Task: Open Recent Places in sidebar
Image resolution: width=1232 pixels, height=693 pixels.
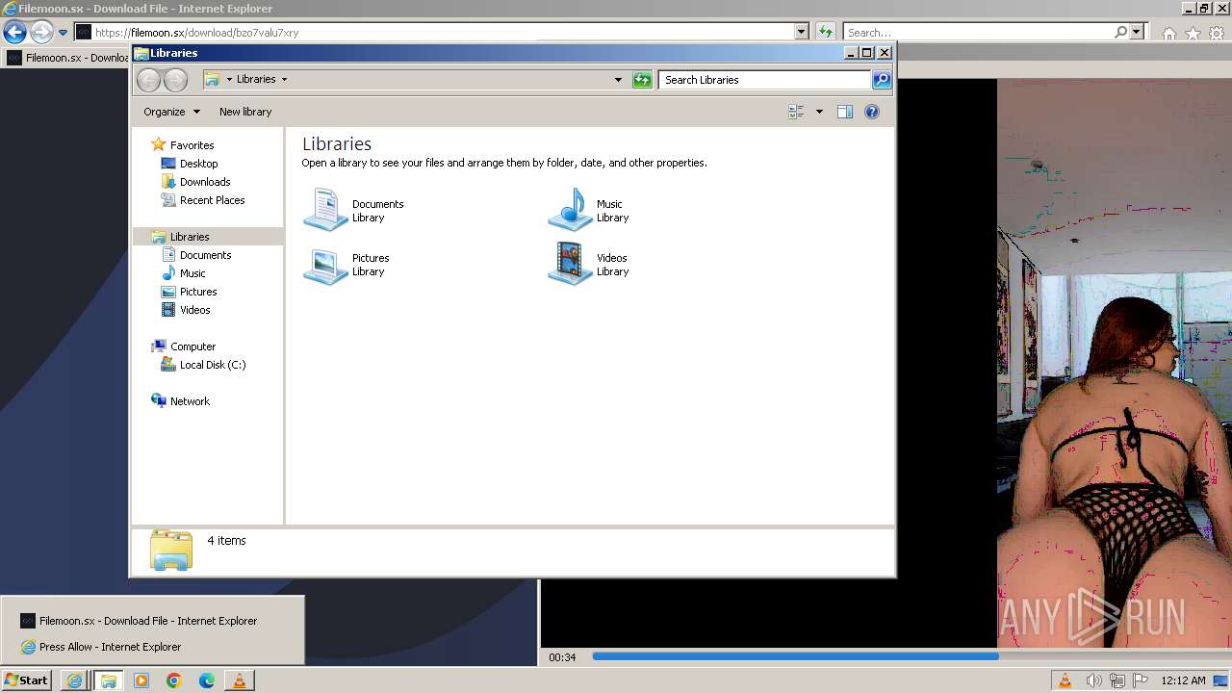Action: click(212, 200)
